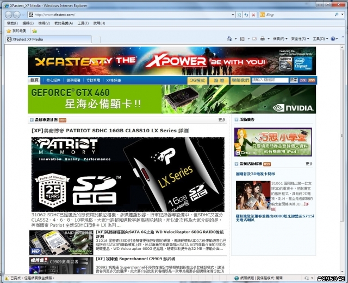Image resolution: width=348 pixels, height=283 pixels.
Task: Click the 巧思小學堂 iPad promotion banner
Action: click(x=273, y=142)
